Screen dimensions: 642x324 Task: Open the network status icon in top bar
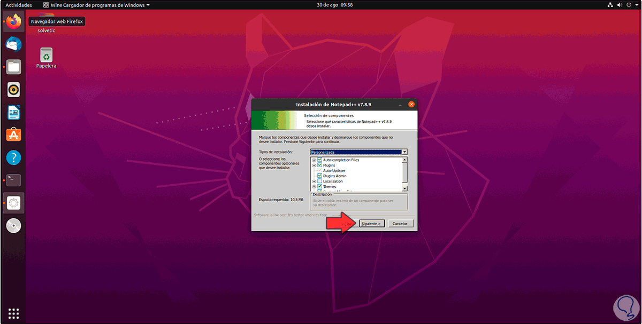coord(610,5)
